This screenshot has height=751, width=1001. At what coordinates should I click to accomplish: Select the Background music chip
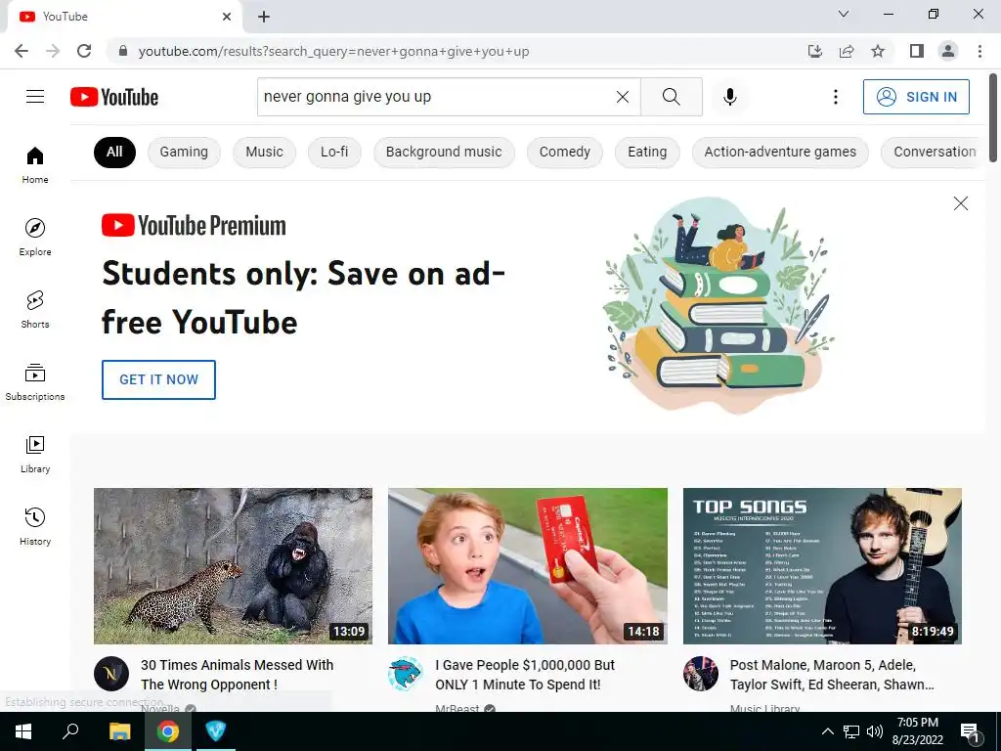coord(444,152)
